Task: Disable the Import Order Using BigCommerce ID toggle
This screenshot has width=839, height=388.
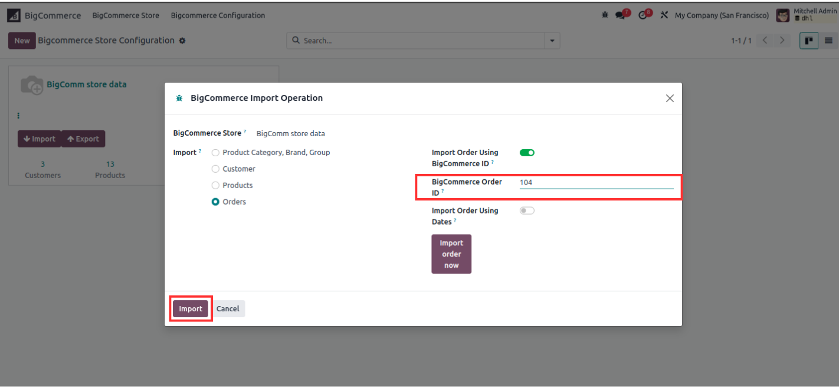Action: coord(527,153)
